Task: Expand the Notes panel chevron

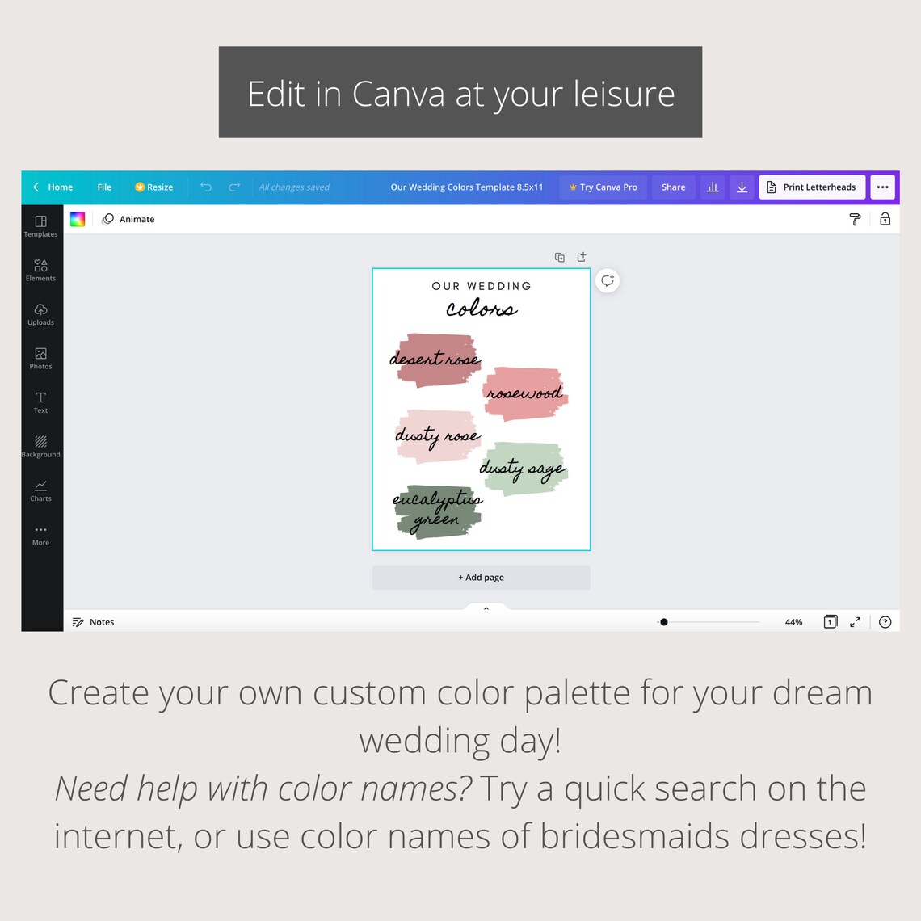Action: pos(486,608)
